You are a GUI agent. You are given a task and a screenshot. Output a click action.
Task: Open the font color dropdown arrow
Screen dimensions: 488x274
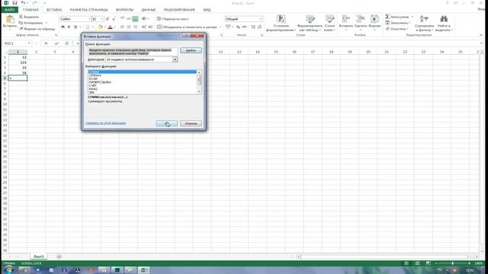tap(114, 27)
